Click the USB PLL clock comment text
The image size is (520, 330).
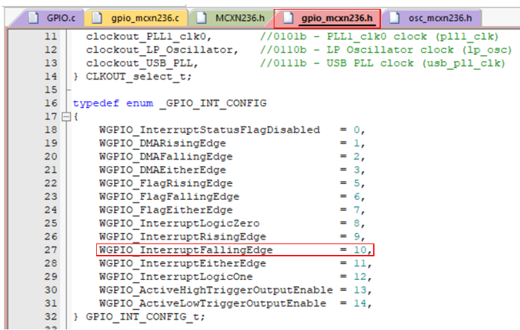tap(382, 63)
